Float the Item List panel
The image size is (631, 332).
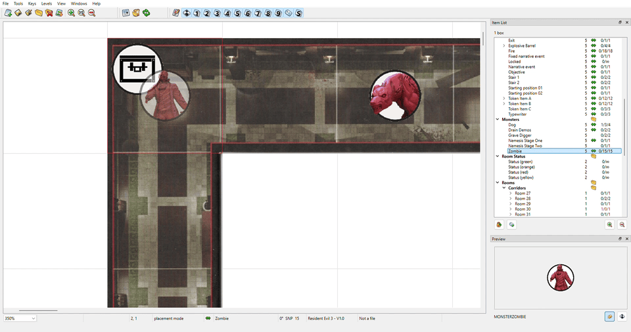[620, 22]
